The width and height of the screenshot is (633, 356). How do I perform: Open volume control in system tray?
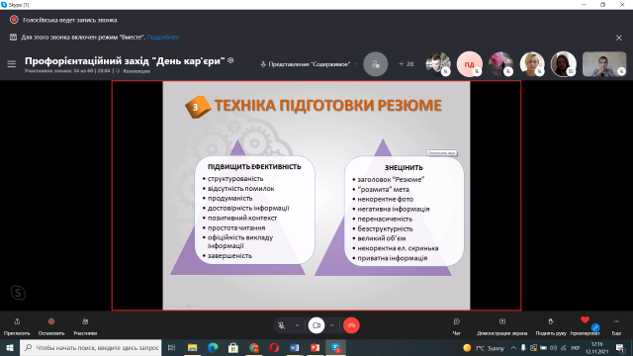[x=554, y=348]
